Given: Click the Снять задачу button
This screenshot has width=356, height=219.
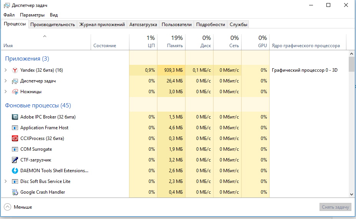Looking at the screenshot, I should (335, 207).
